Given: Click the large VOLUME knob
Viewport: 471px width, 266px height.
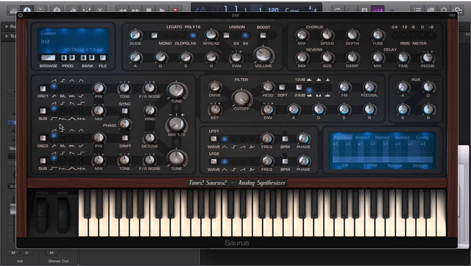Looking at the screenshot, I should tap(263, 55).
